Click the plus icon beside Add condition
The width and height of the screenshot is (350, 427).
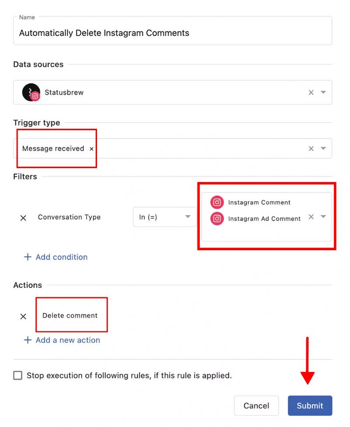(28, 257)
